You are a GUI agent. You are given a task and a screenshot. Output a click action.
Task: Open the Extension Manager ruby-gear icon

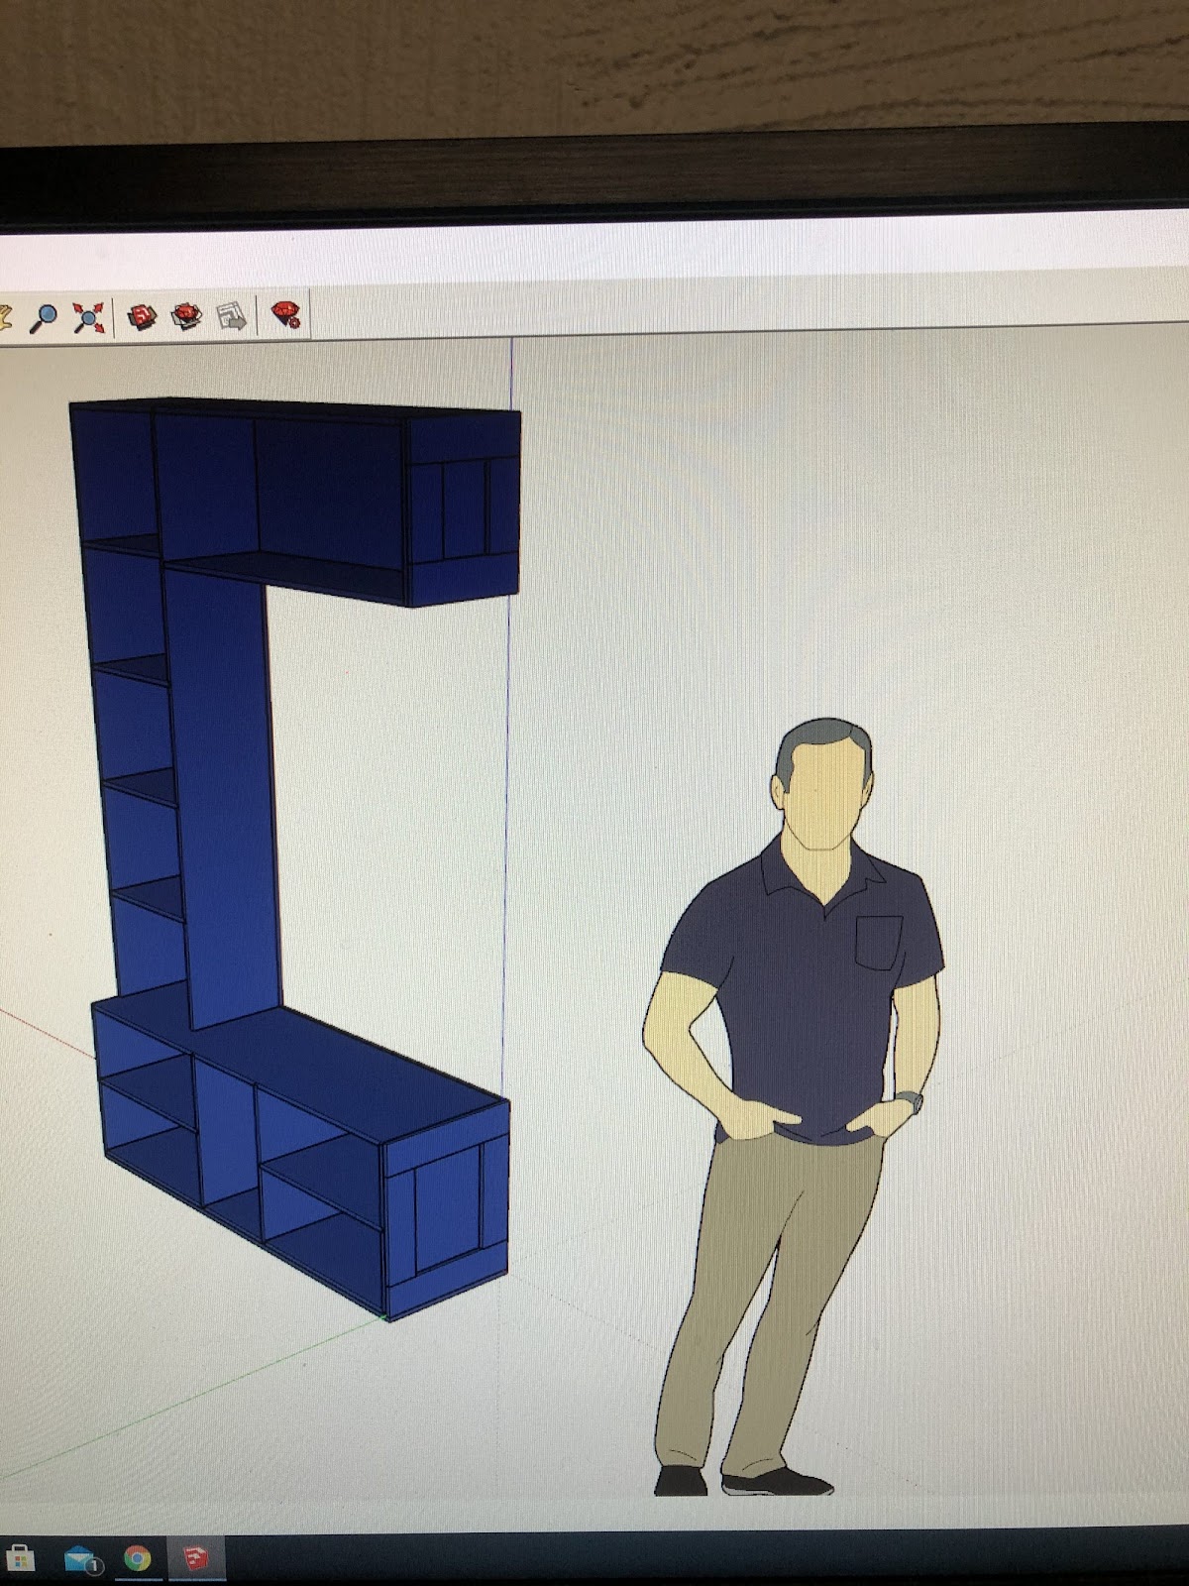click(x=285, y=316)
